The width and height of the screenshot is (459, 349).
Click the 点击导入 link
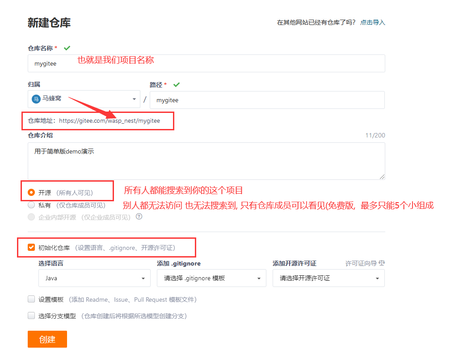tap(373, 22)
